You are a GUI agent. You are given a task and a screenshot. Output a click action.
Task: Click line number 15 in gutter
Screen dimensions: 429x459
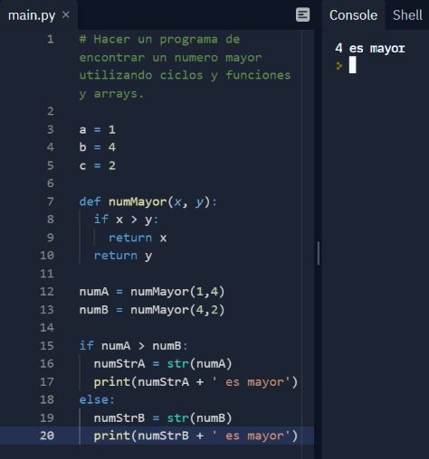point(47,346)
